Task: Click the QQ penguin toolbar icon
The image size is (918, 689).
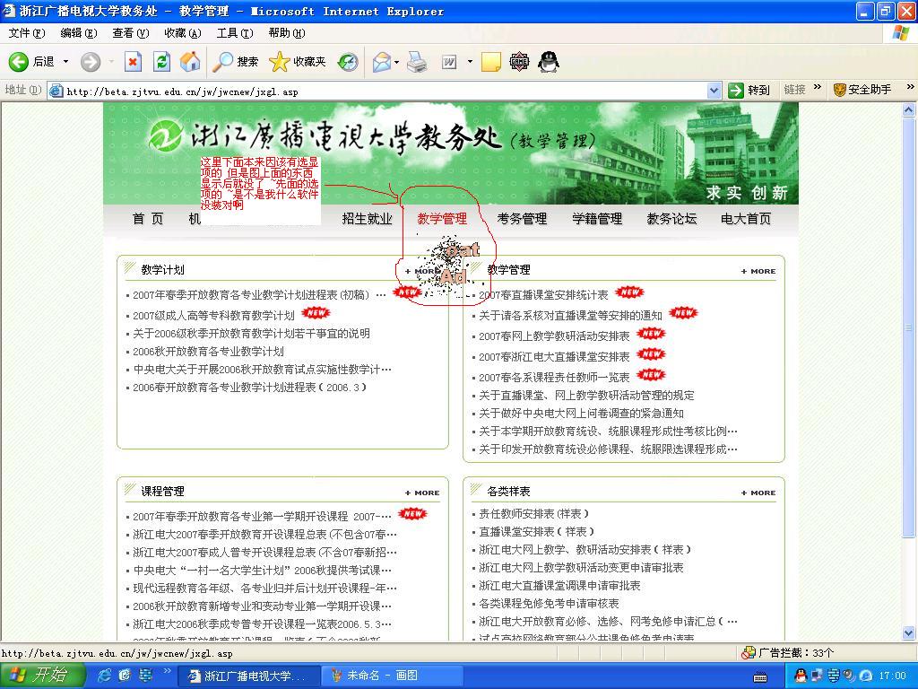Action: [x=549, y=62]
